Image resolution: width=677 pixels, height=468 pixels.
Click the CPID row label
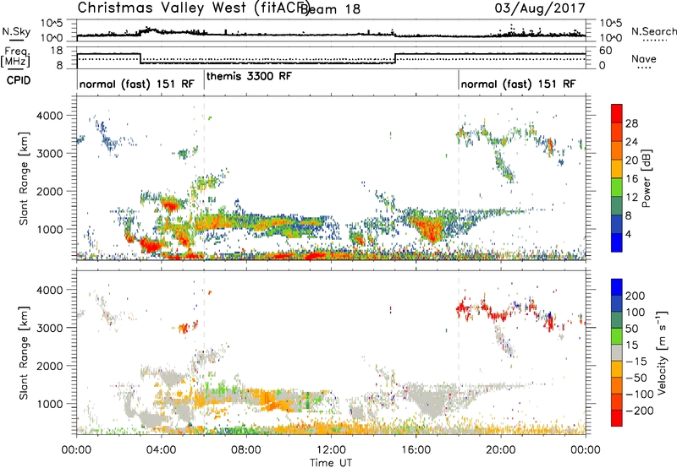19,80
